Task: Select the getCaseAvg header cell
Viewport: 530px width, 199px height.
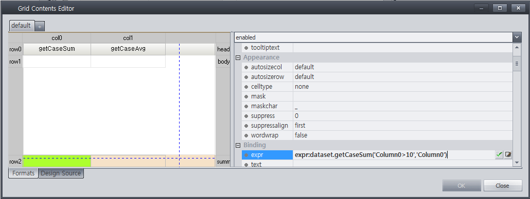Action: click(128, 49)
